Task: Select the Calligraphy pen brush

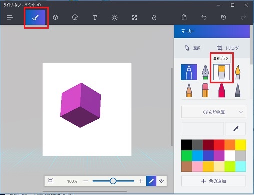Action: [x=205, y=72]
